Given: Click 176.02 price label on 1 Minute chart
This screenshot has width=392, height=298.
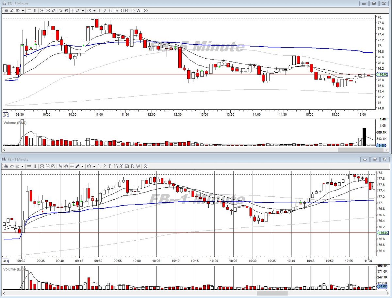Looking at the screenshot, I should tap(383, 233).
